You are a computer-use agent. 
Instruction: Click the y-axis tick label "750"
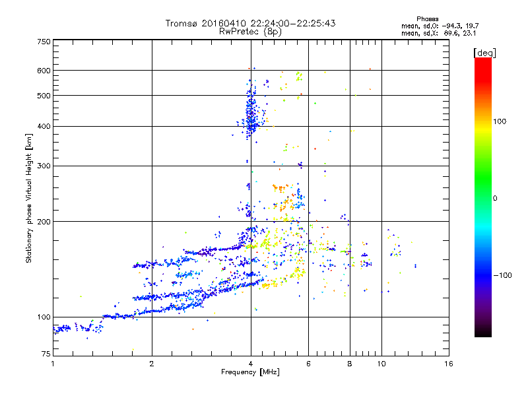pyautogui.click(x=44, y=42)
